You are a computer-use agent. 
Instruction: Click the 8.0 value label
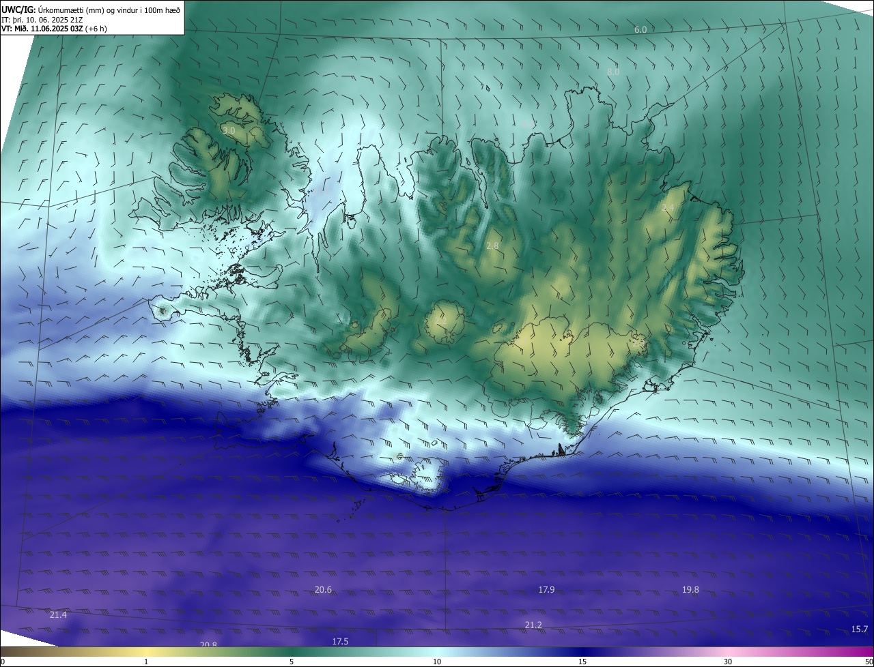[613, 72]
